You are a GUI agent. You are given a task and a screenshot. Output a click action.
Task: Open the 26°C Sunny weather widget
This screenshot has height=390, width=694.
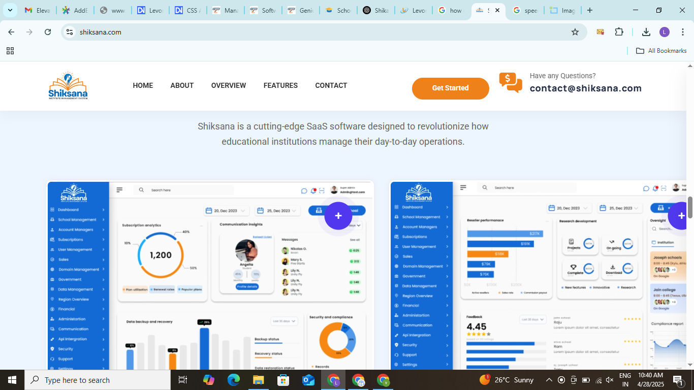click(x=507, y=380)
